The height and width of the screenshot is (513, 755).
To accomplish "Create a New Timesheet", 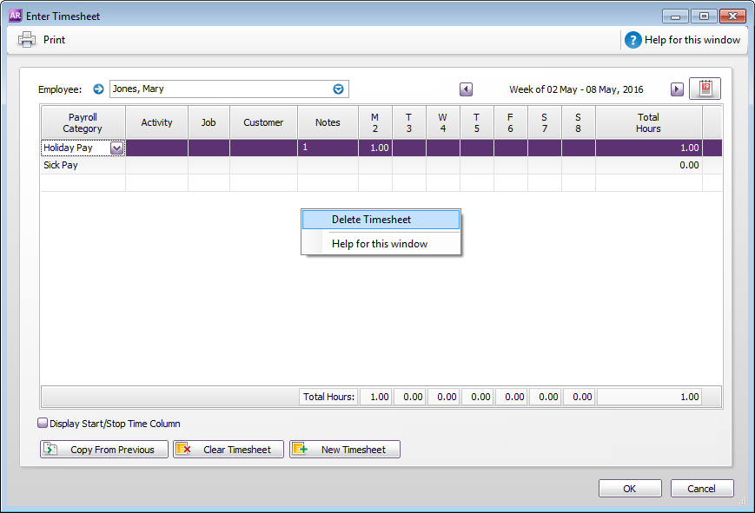I will point(345,450).
